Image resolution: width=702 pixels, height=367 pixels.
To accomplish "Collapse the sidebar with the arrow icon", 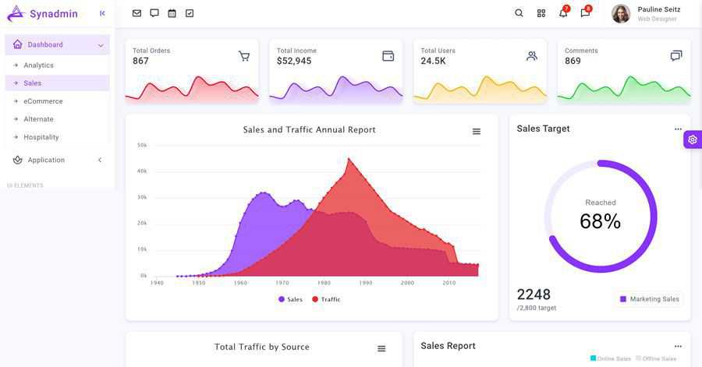I will tap(102, 13).
